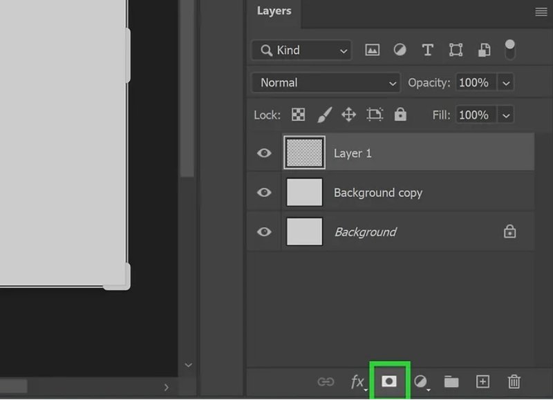Filter for shape layers

(456, 49)
